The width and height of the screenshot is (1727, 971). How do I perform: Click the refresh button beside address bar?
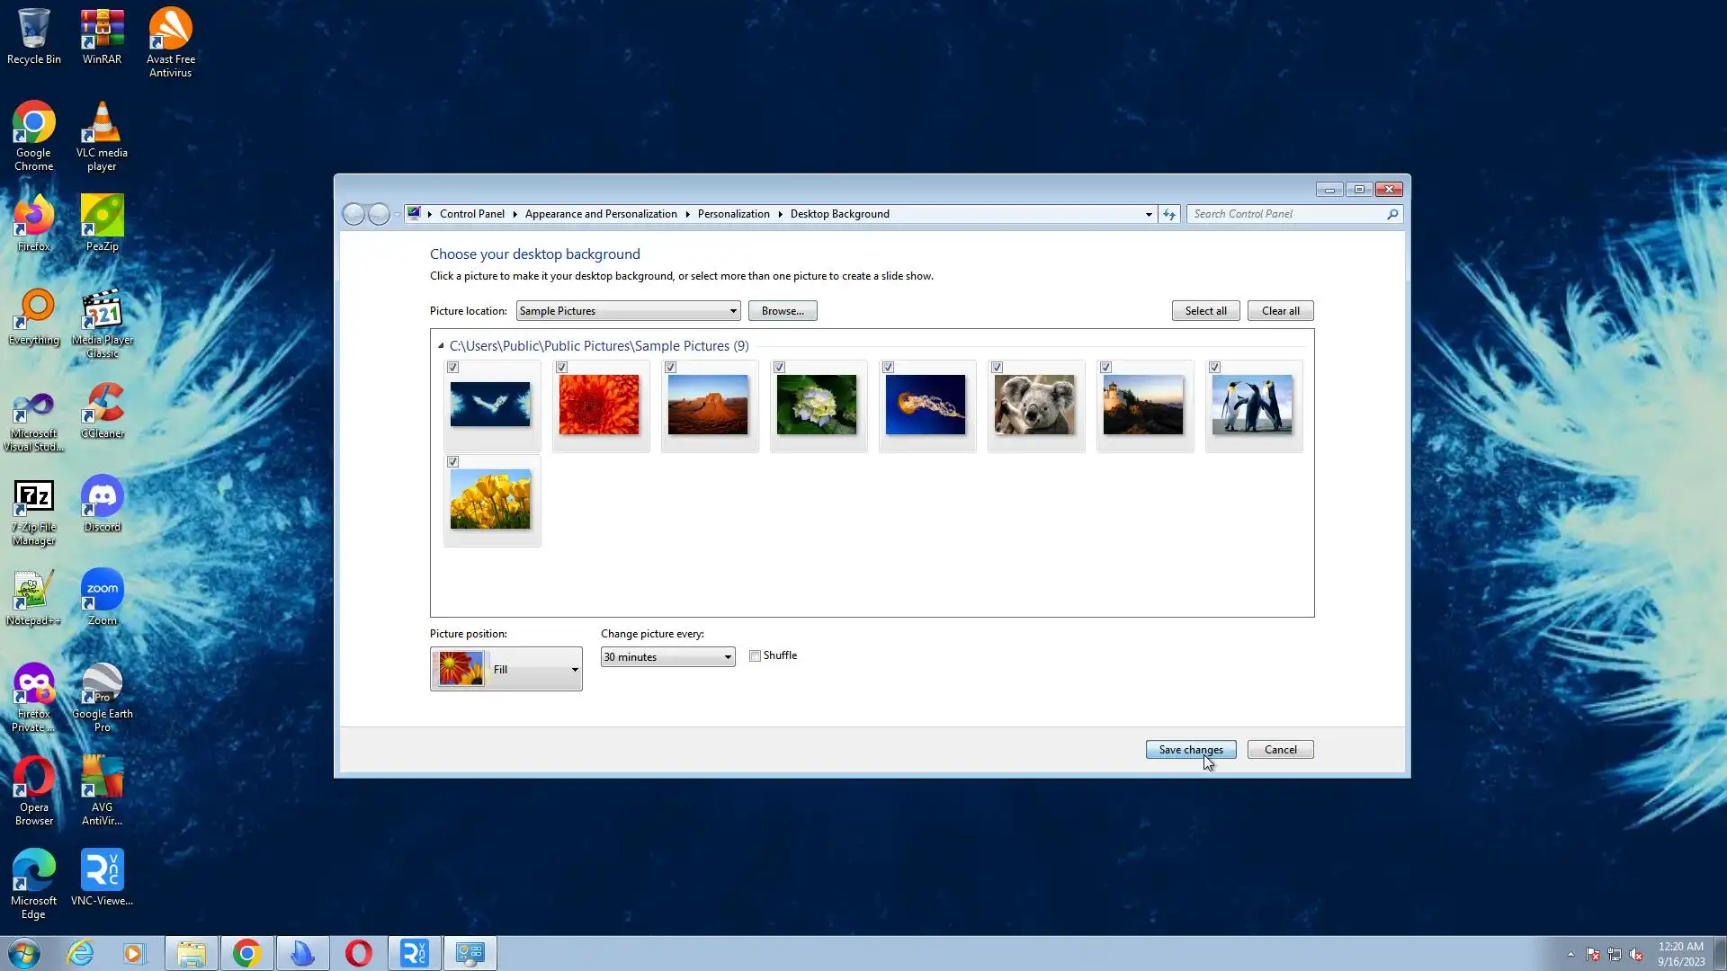click(1168, 214)
